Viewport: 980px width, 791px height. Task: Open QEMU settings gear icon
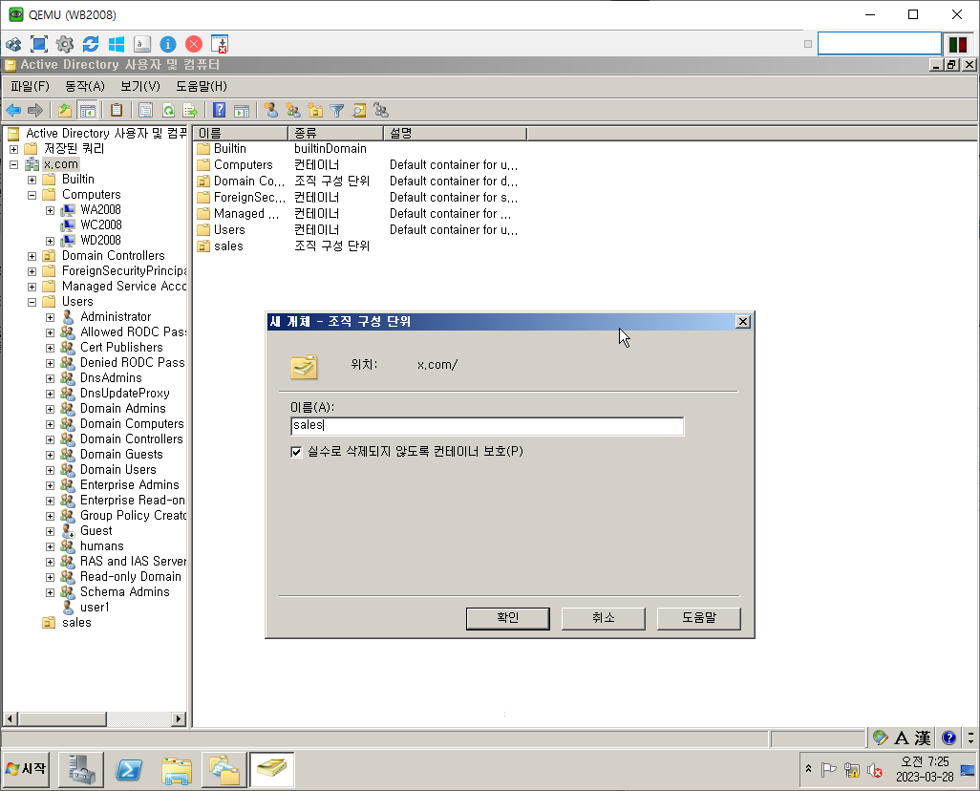pyautogui.click(x=64, y=44)
